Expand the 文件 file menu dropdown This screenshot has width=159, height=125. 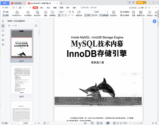[x=7, y=8]
